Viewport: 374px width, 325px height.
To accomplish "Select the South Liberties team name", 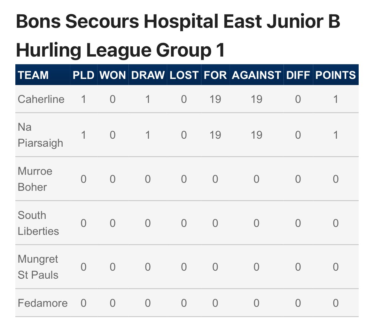I will (38, 223).
